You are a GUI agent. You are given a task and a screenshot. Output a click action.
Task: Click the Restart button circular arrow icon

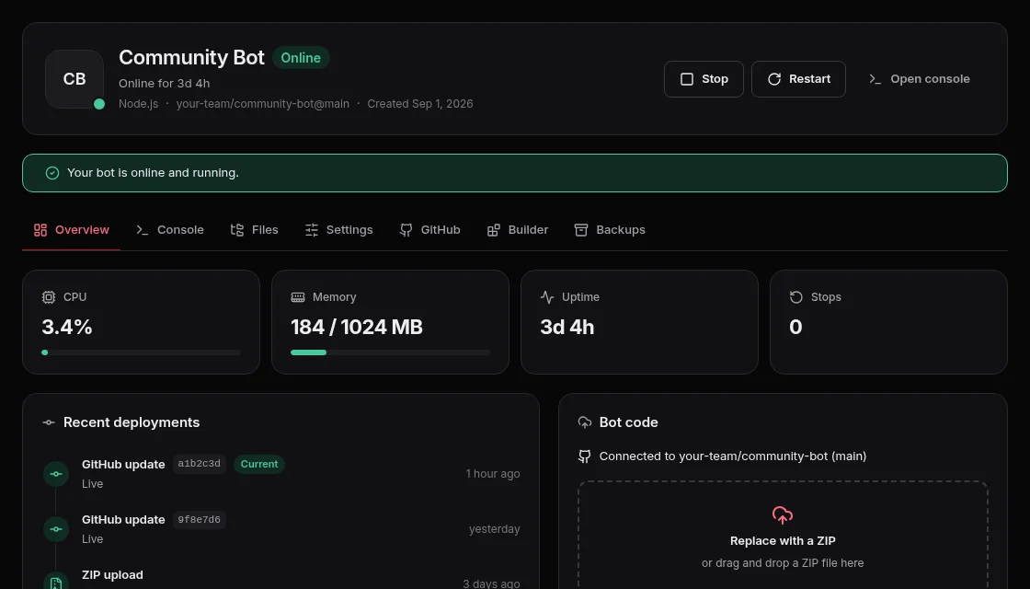pos(774,79)
